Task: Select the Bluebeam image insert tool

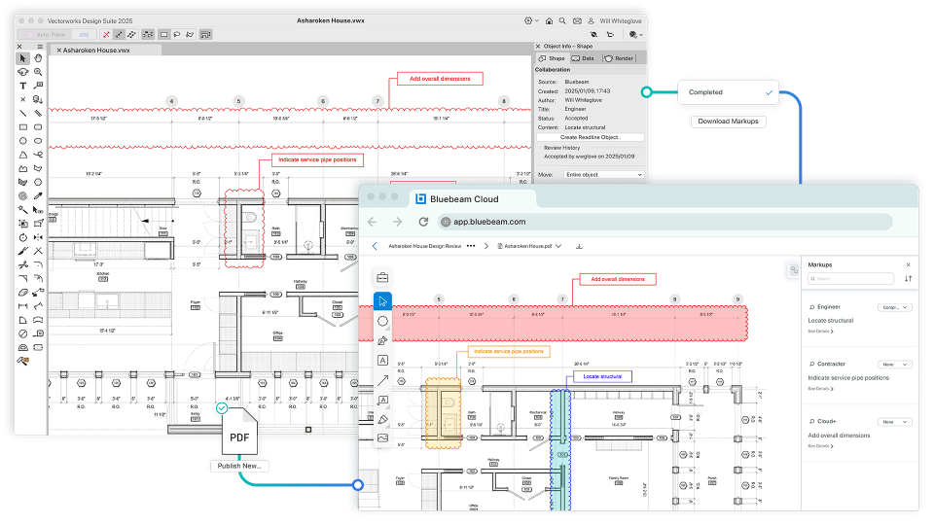Action: point(382,438)
